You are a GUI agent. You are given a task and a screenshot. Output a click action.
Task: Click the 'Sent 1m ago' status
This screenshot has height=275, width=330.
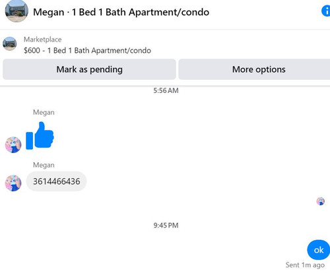(x=305, y=265)
